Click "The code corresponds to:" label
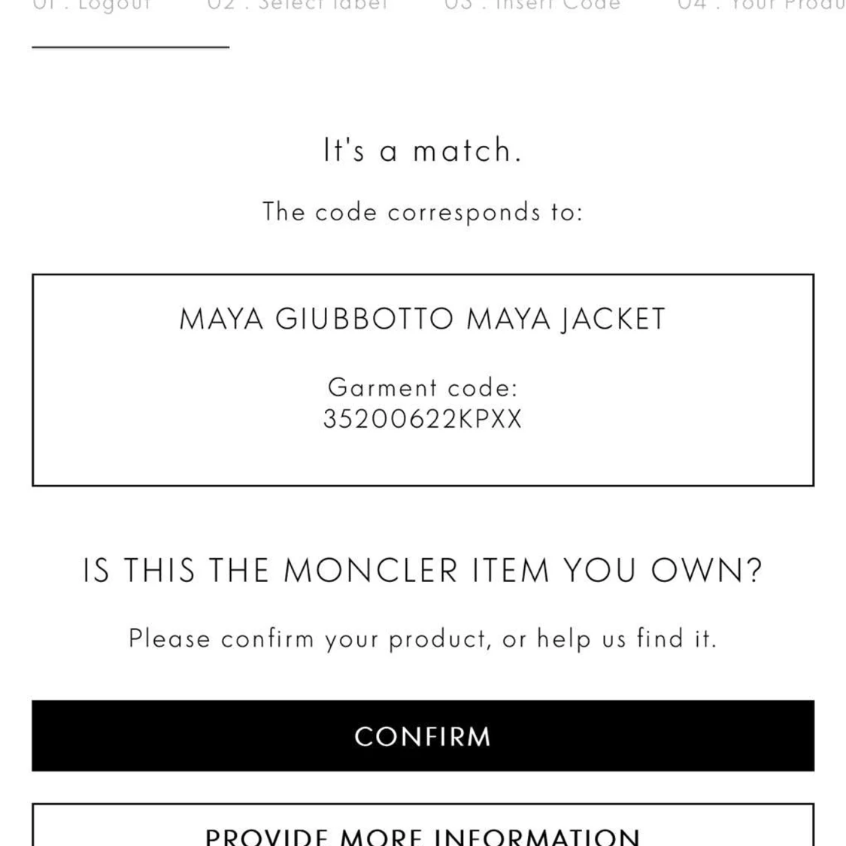Image resolution: width=846 pixels, height=846 pixels. coord(423,211)
